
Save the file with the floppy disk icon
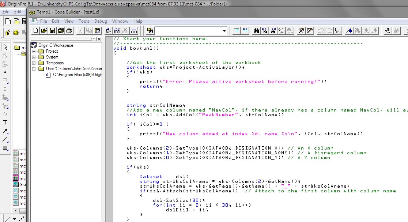[52, 30]
